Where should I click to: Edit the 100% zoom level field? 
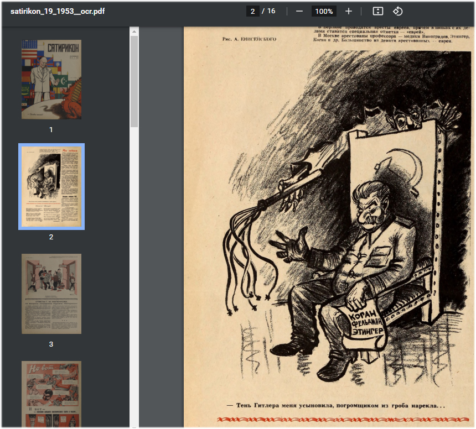coord(324,12)
